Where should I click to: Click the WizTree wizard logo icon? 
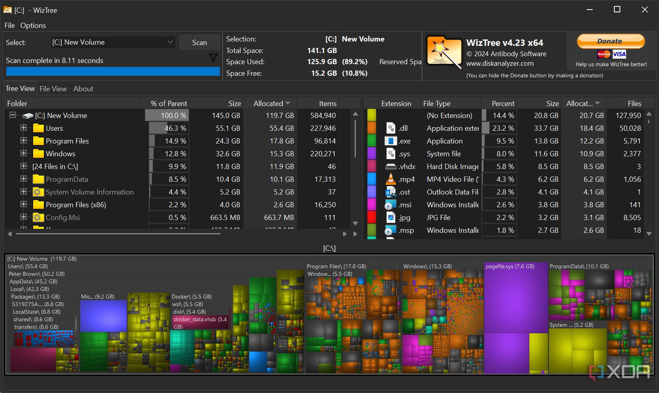[444, 52]
